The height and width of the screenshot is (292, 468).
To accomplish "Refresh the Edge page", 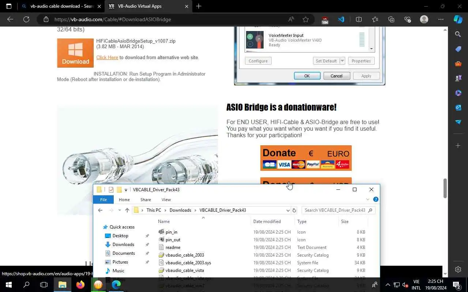I will 26,19.
